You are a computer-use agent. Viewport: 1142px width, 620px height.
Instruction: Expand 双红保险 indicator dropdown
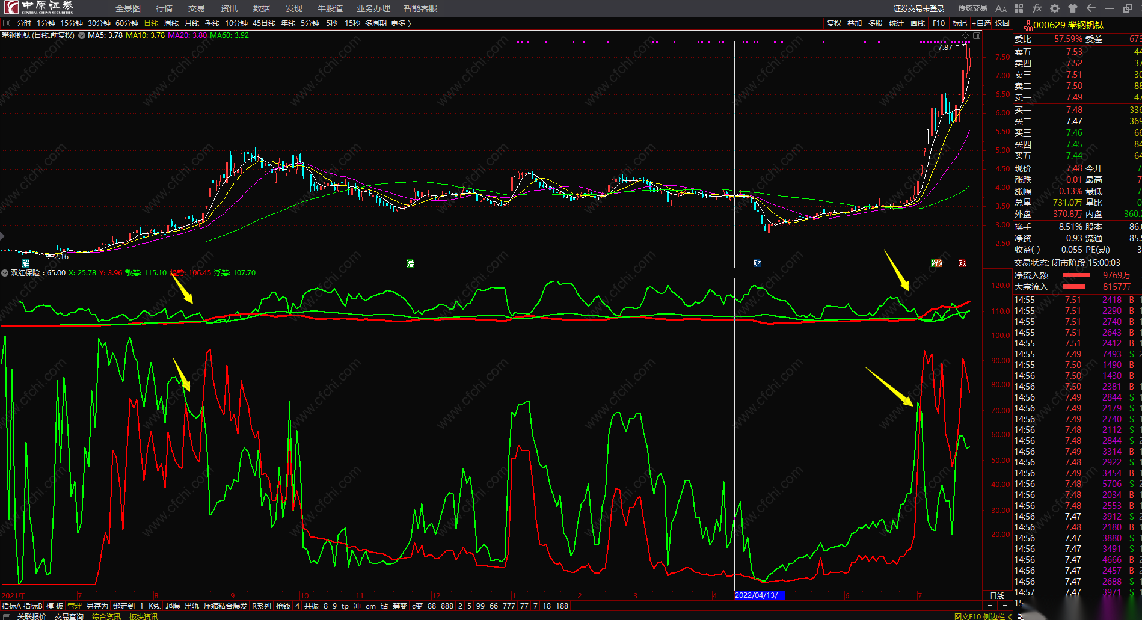5,273
